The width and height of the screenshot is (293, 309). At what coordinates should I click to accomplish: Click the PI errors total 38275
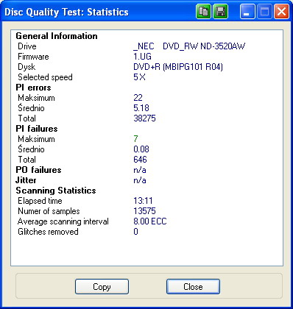(144, 118)
